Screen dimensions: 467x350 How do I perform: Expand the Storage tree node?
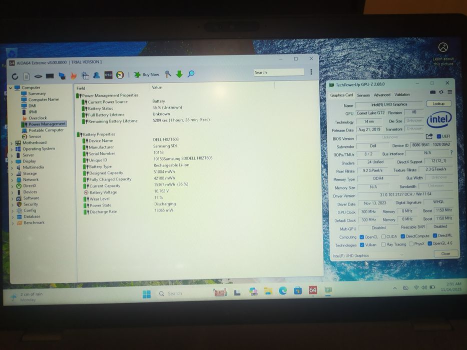(12, 174)
